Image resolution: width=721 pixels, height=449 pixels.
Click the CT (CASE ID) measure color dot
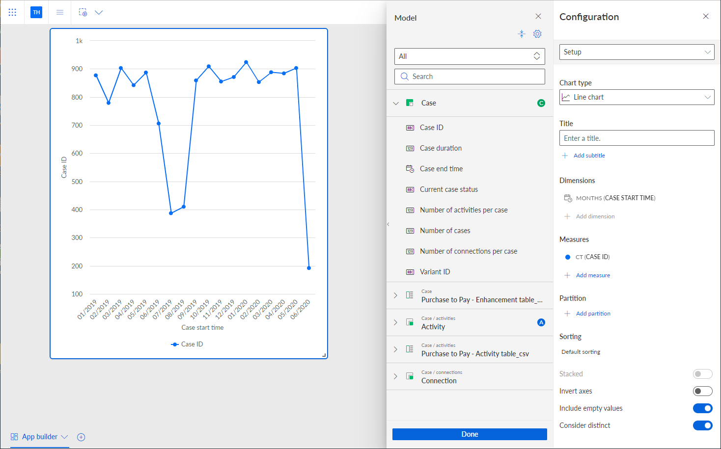point(568,257)
